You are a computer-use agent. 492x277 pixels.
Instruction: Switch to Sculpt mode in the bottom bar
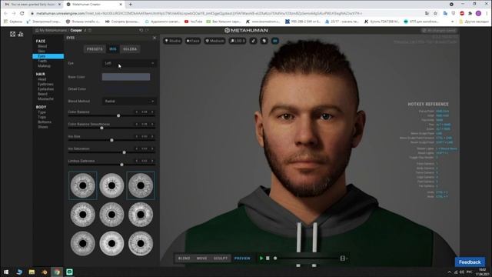tap(221, 259)
